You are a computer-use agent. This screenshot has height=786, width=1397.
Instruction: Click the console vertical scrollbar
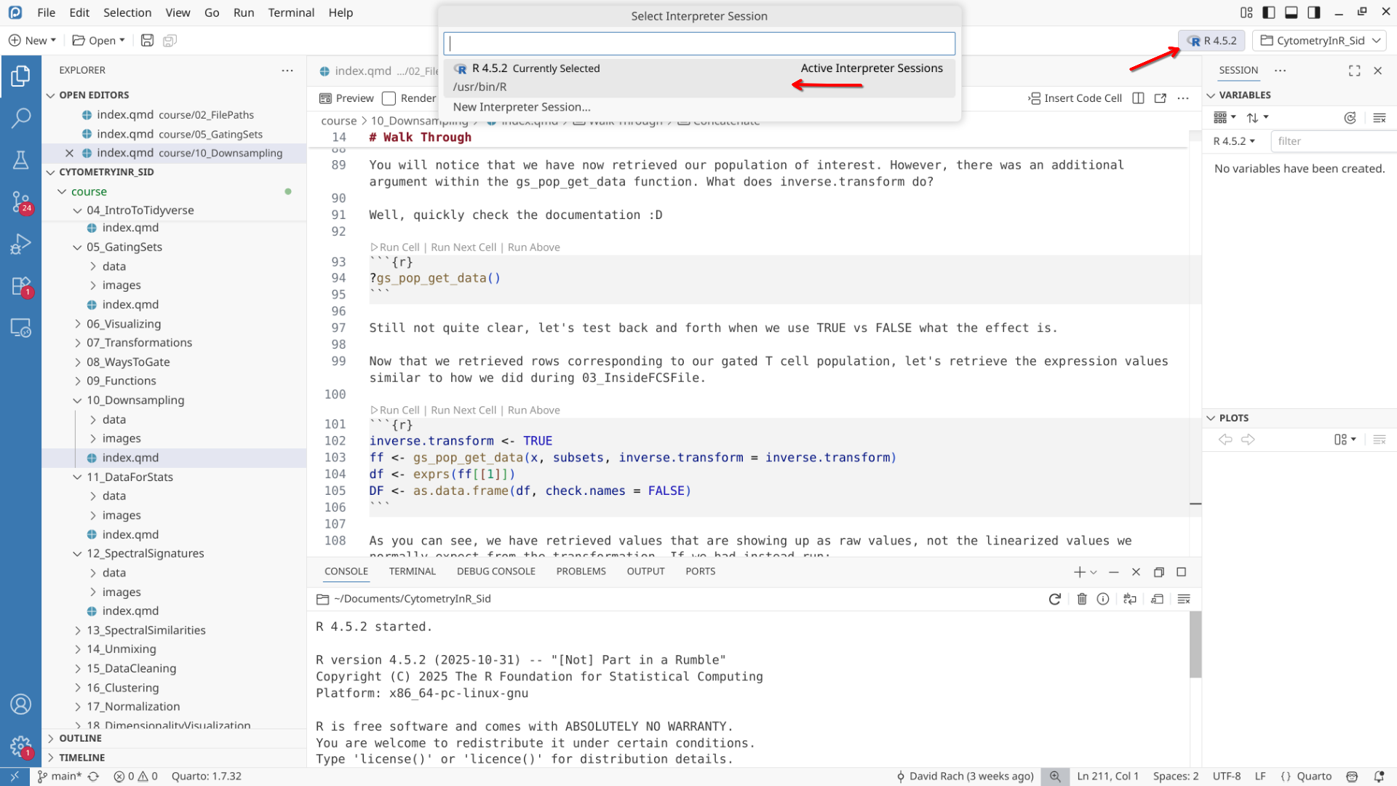pyautogui.click(x=1195, y=645)
